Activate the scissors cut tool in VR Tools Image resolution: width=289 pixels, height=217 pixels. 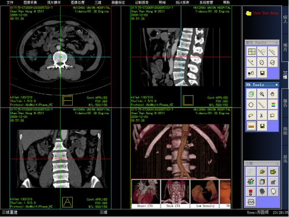[x=262, y=115]
